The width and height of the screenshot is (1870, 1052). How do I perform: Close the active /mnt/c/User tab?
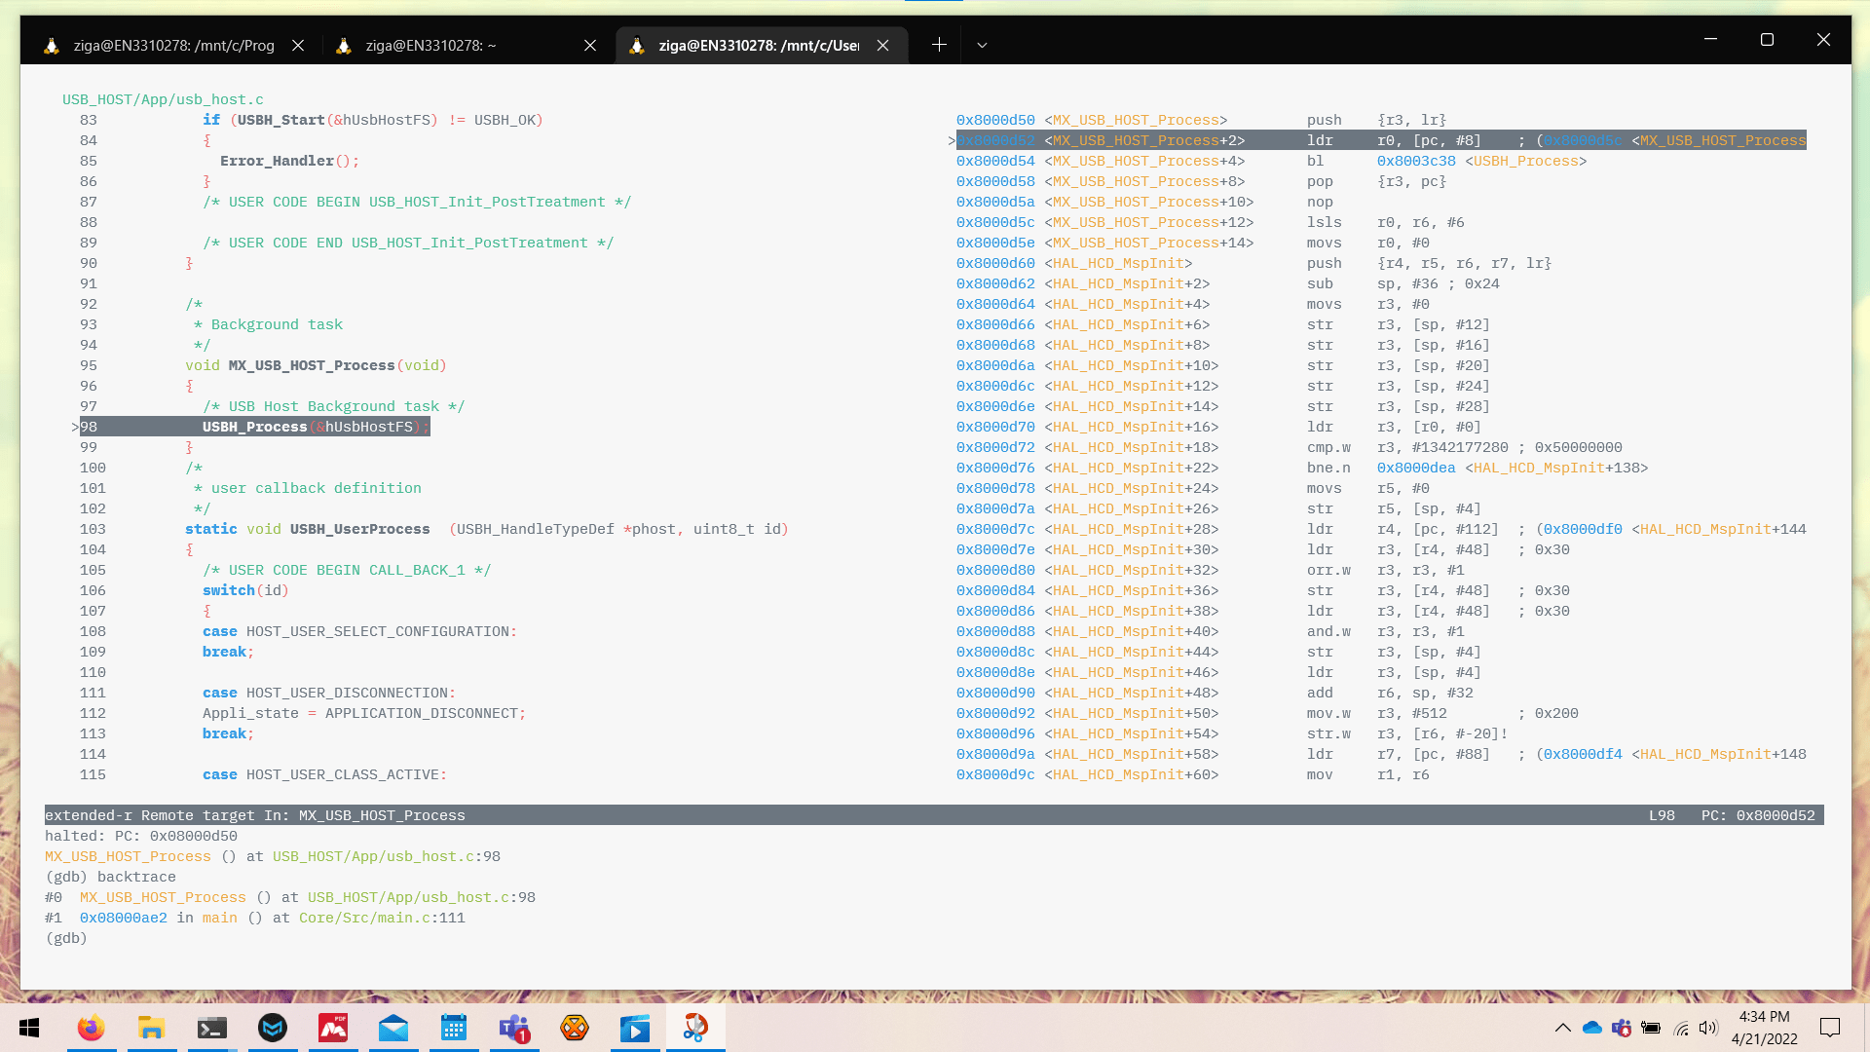(882, 46)
